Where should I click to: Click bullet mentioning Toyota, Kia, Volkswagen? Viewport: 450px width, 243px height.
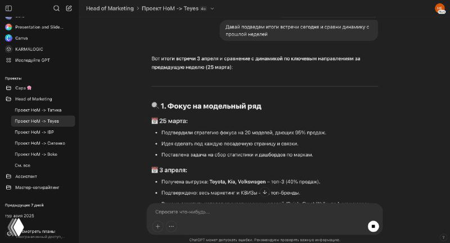[x=241, y=182]
